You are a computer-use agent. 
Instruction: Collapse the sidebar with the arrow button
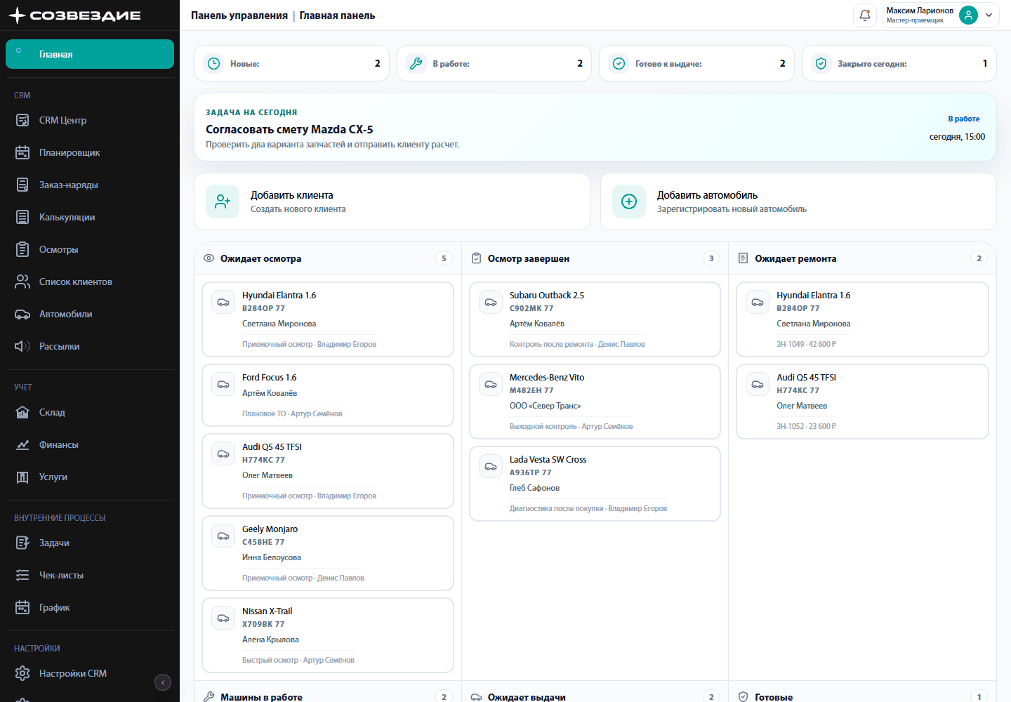click(163, 682)
